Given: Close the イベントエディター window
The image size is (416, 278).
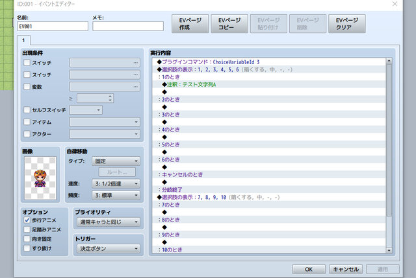Looking at the screenshot, I should tap(395, 4).
